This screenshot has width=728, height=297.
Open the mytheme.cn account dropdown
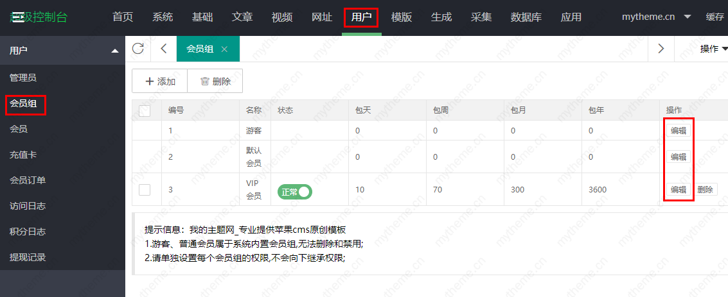point(655,17)
